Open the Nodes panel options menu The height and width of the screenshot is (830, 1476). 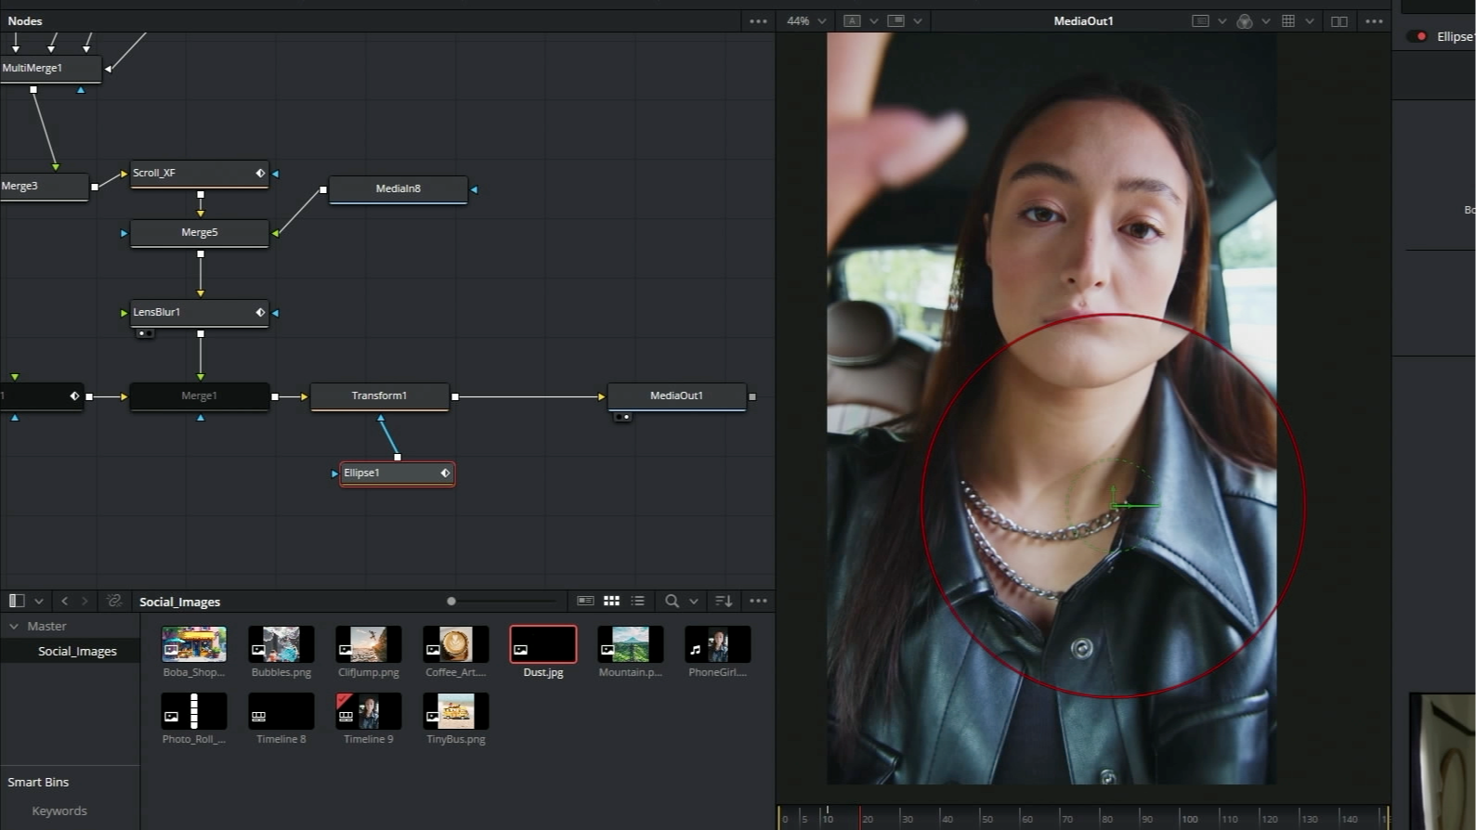tap(758, 20)
